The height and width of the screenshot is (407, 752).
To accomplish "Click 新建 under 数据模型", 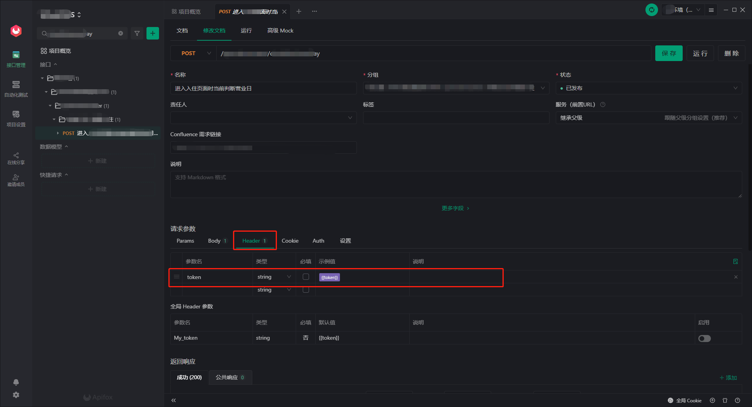I will pos(98,161).
